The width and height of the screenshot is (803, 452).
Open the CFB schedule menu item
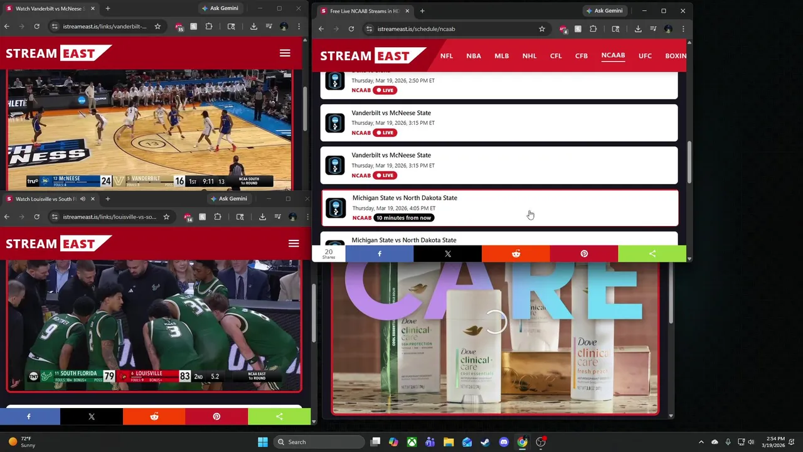pyautogui.click(x=582, y=56)
